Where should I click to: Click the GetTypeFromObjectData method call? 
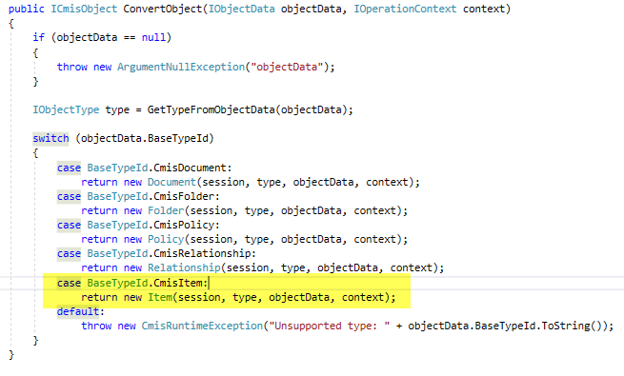point(211,109)
